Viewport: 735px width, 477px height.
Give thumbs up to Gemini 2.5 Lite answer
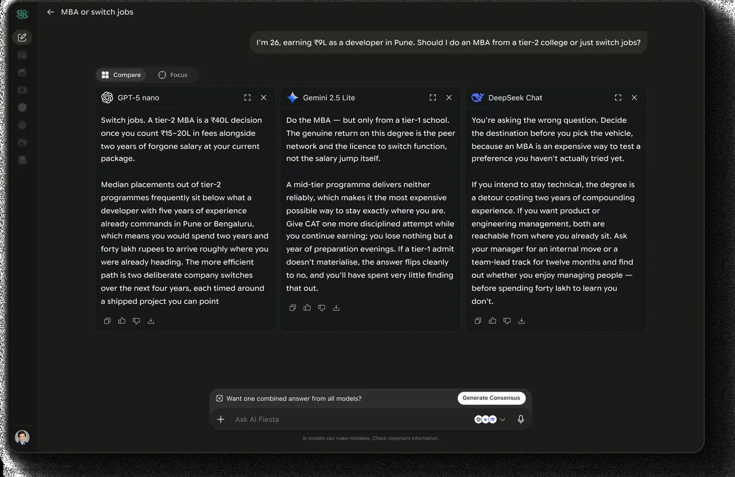click(x=307, y=308)
